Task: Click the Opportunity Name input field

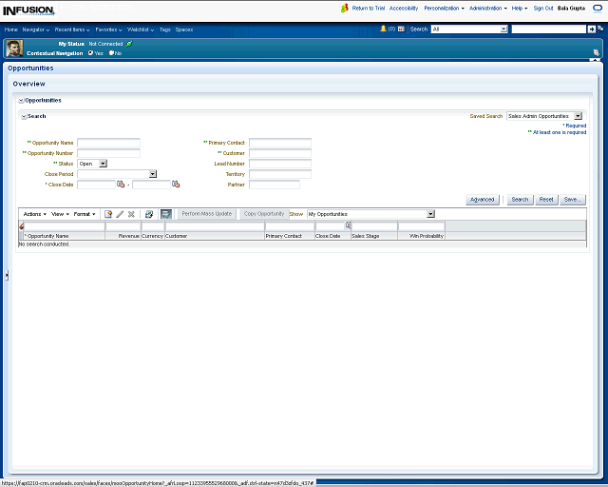Action: coord(108,143)
